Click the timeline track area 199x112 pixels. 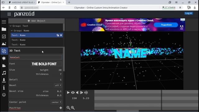tap(146, 100)
